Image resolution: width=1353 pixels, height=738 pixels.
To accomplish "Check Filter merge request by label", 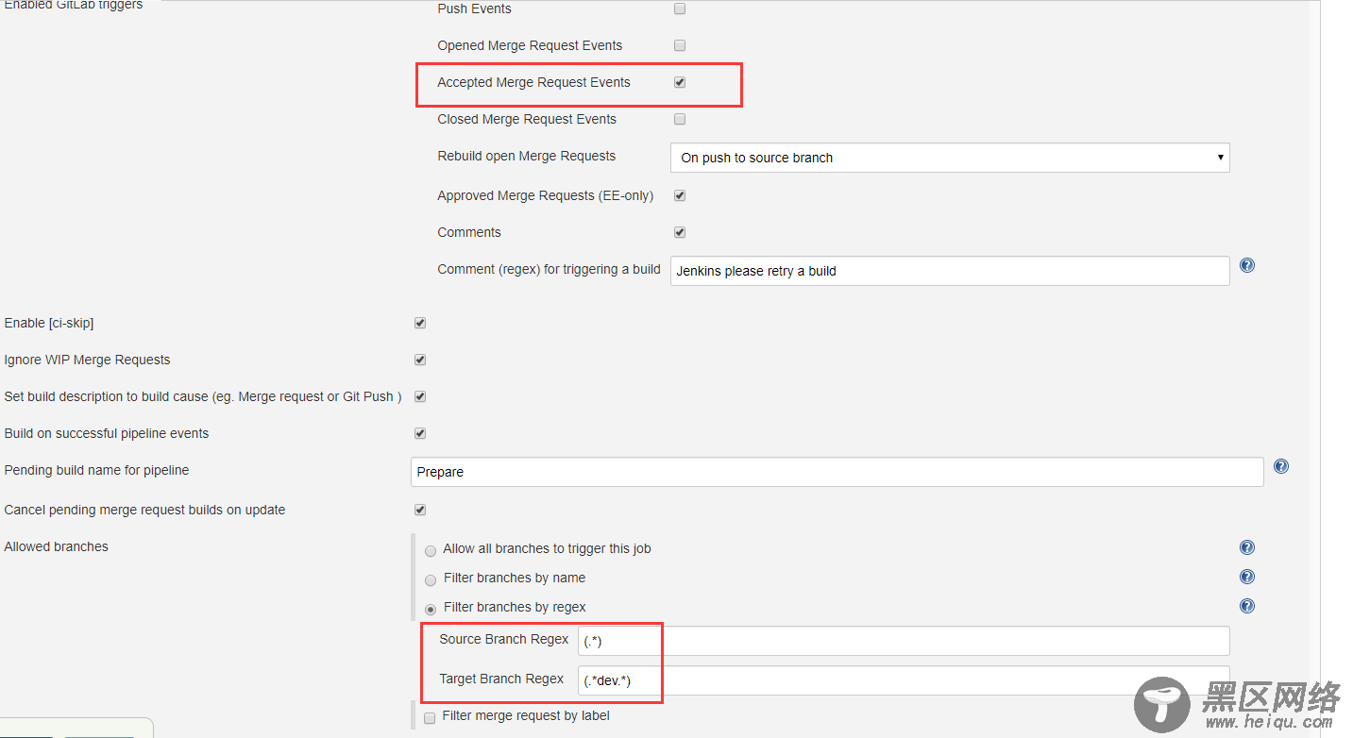I will (x=430, y=716).
